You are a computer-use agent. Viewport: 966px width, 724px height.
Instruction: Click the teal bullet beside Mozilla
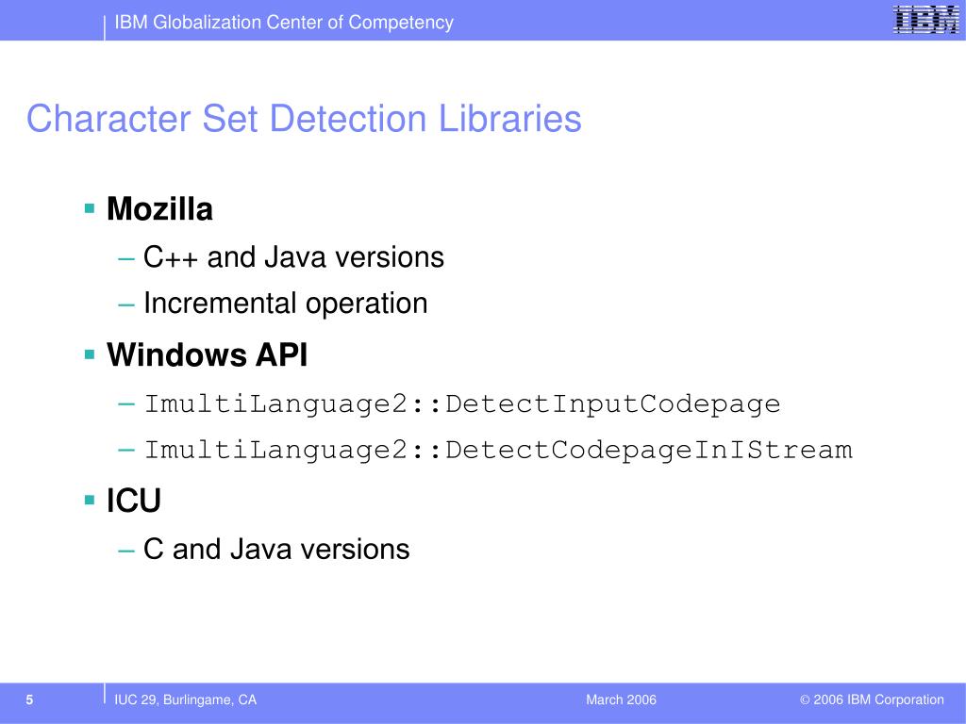pyautogui.click(x=90, y=208)
